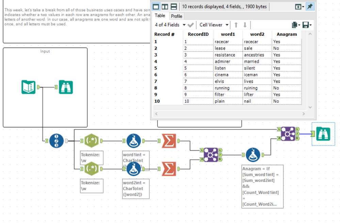Click the checkmark apply fields icon
This screenshot has width=340, height=223.
(x=191, y=25)
